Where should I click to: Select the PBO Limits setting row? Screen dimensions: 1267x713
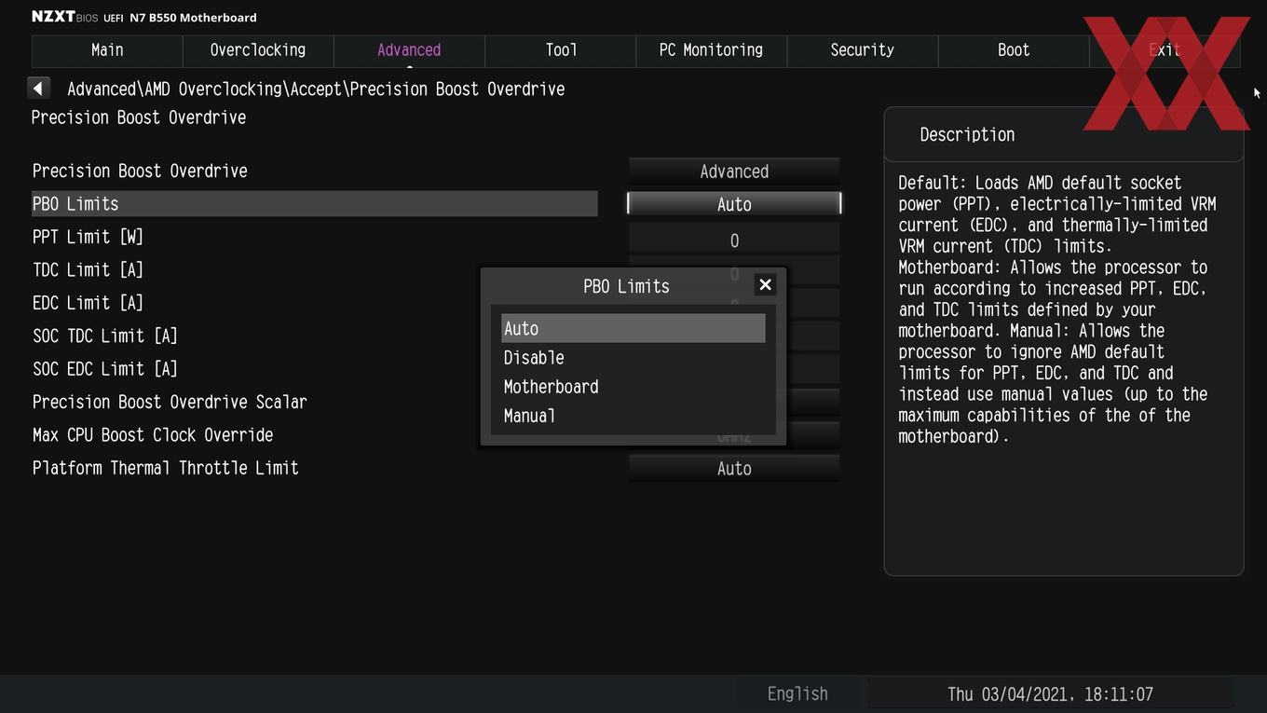tap(315, 204)
